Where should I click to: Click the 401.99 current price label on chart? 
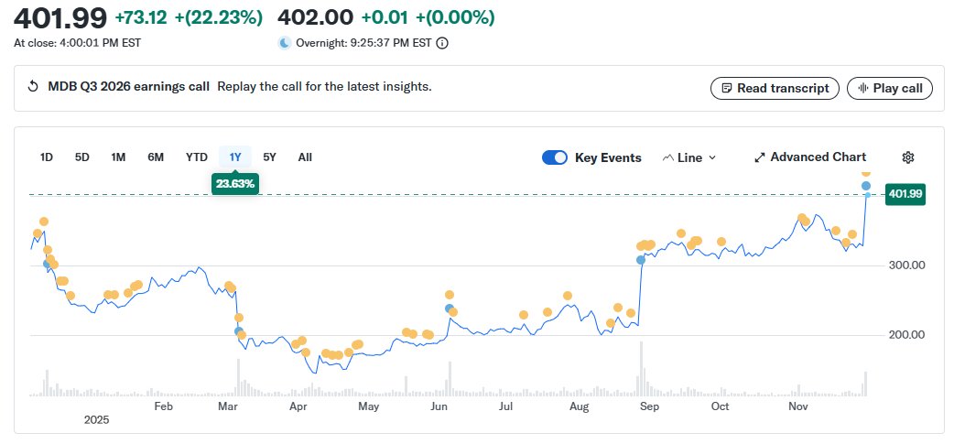pyautogui.click(x=905, y=195)
